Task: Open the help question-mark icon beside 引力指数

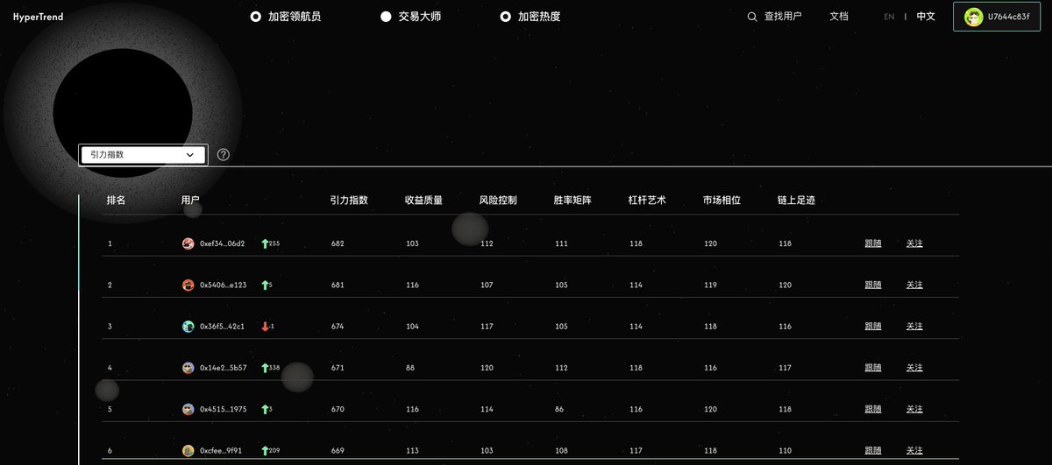Action: 224,155
